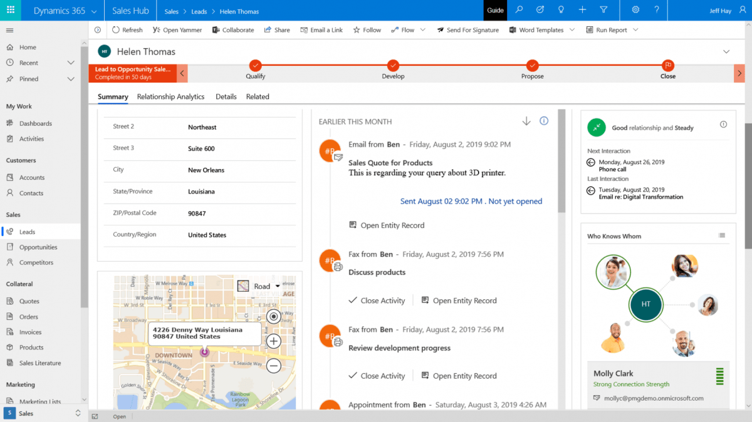
Task: Select the Develop stage marker
Action: click(x=393, y=65)
